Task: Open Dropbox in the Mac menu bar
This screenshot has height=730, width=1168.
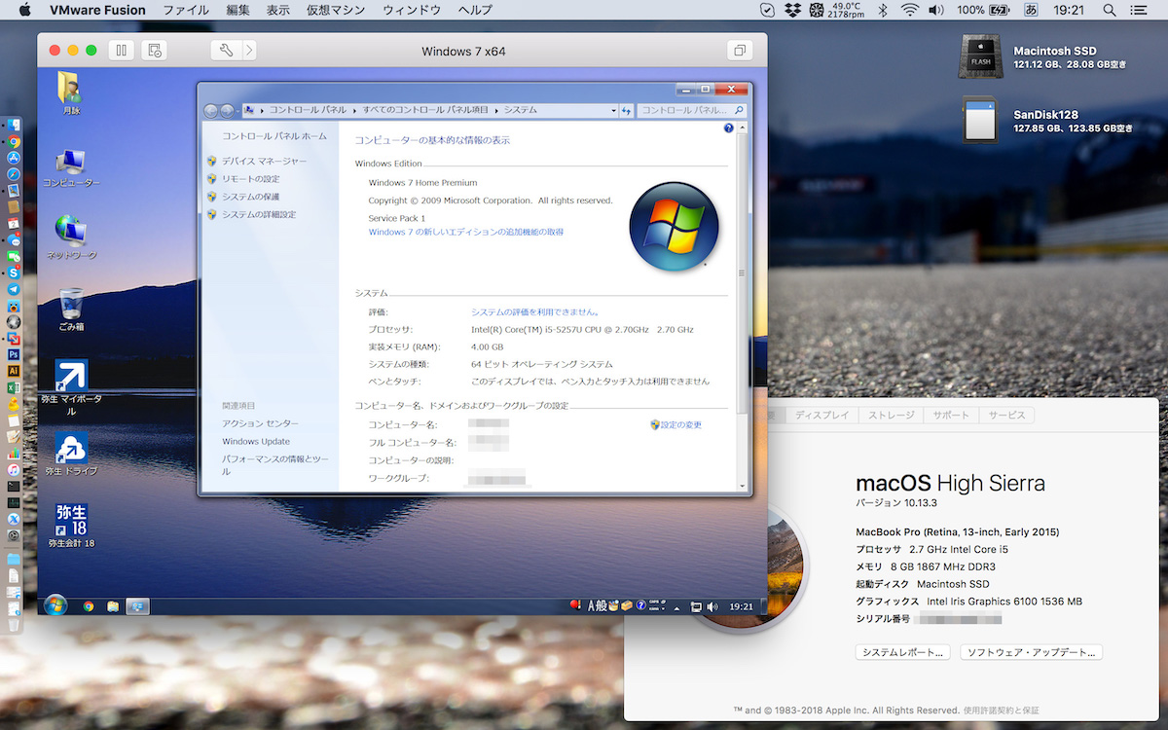Action: 792,10
